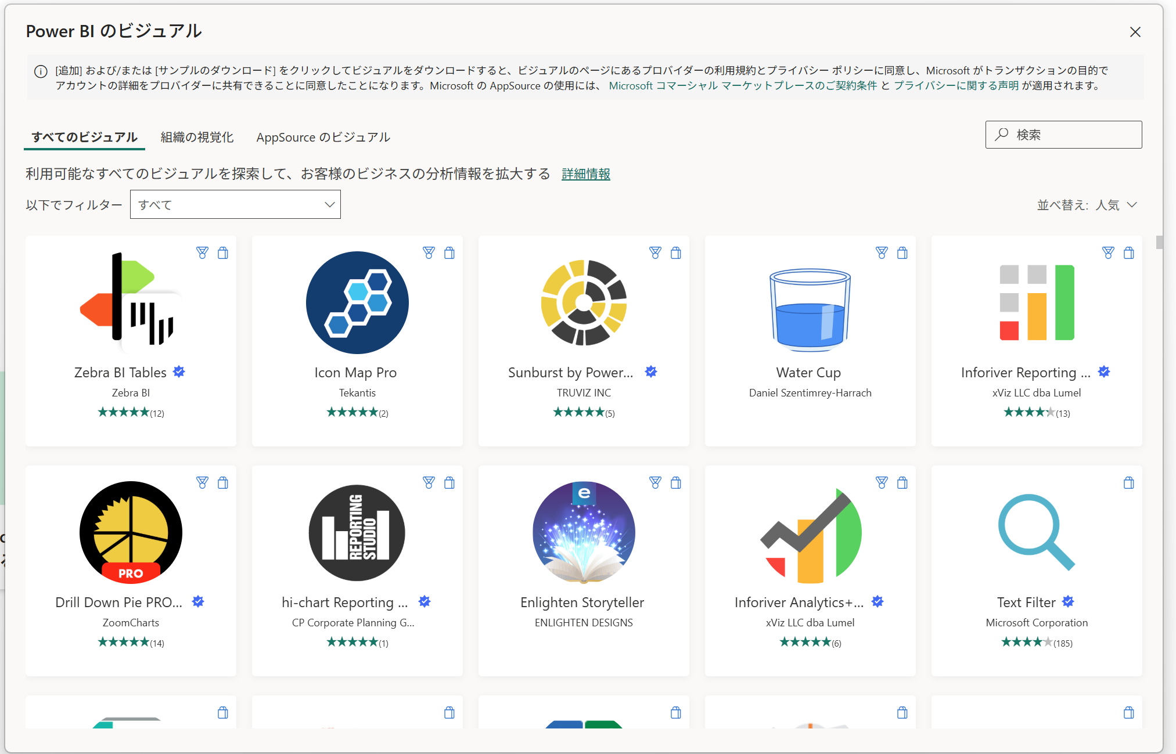Click the certified filter icon on Water Cup card
The width and height of the screenshot is (1176, 754).
point(882,252)
